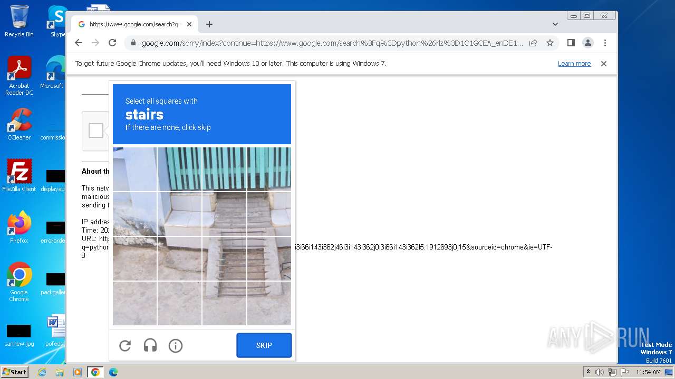Open the volume speaker tray icon
The image size is (675, 379).
pos(600,372)
